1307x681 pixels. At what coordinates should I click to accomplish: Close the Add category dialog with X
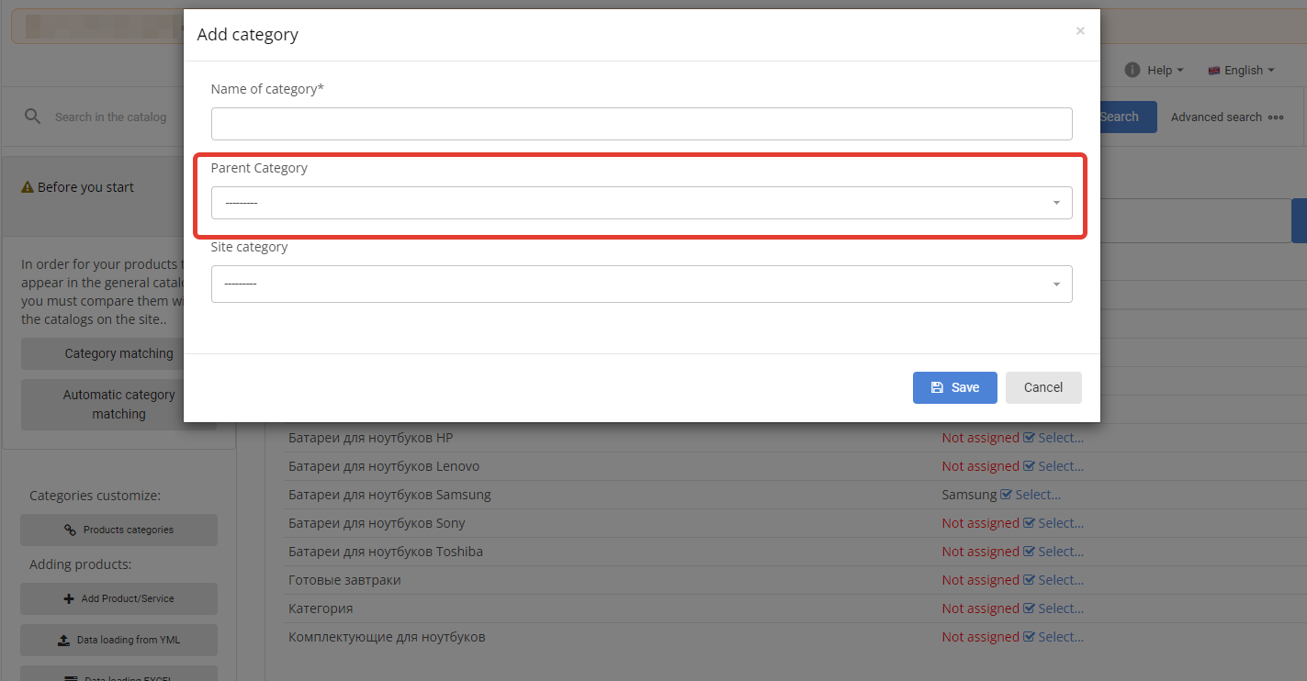[x=1080, y=31]
